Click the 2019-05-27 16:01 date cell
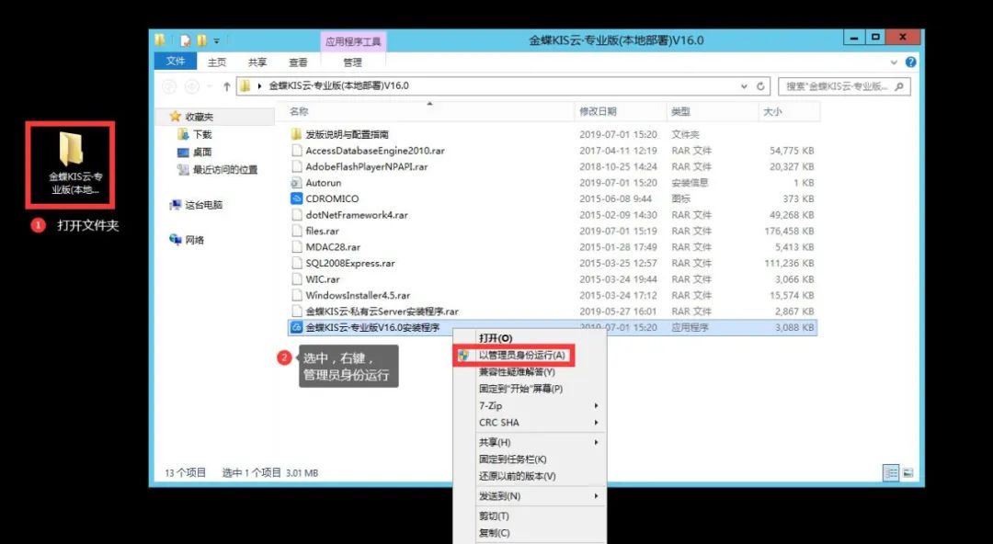Screen dimensions: 993x544 (x=618, y=312)
